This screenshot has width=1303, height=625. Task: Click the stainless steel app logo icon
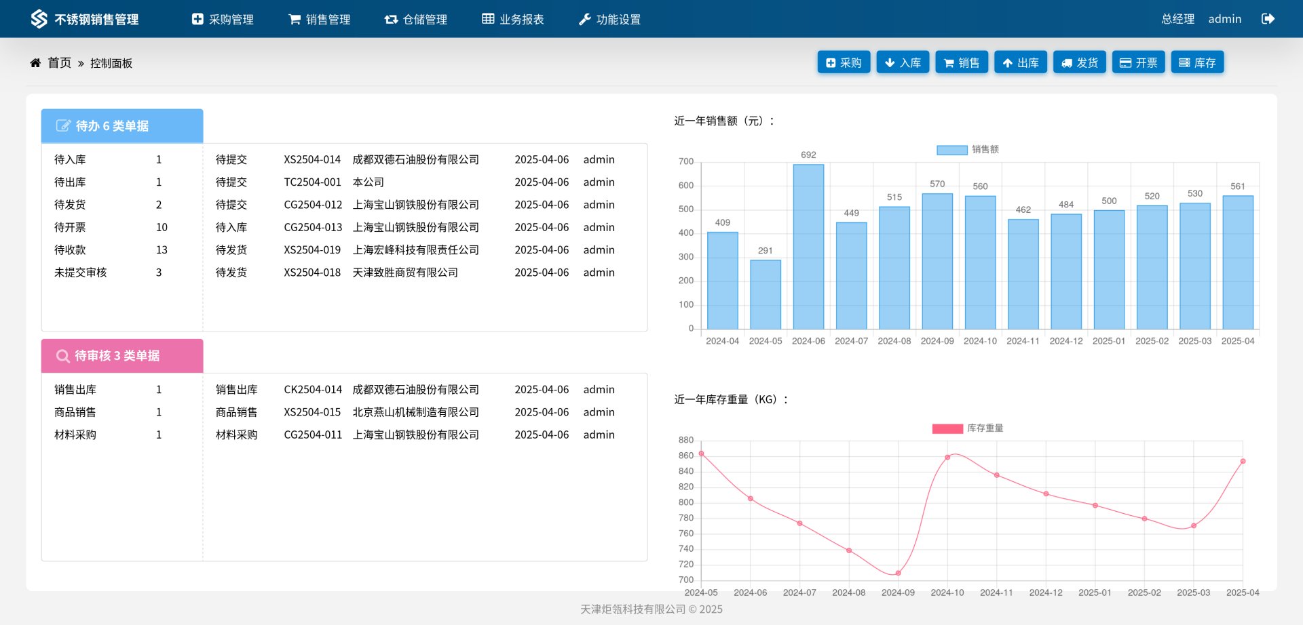[x=39, y=19]
